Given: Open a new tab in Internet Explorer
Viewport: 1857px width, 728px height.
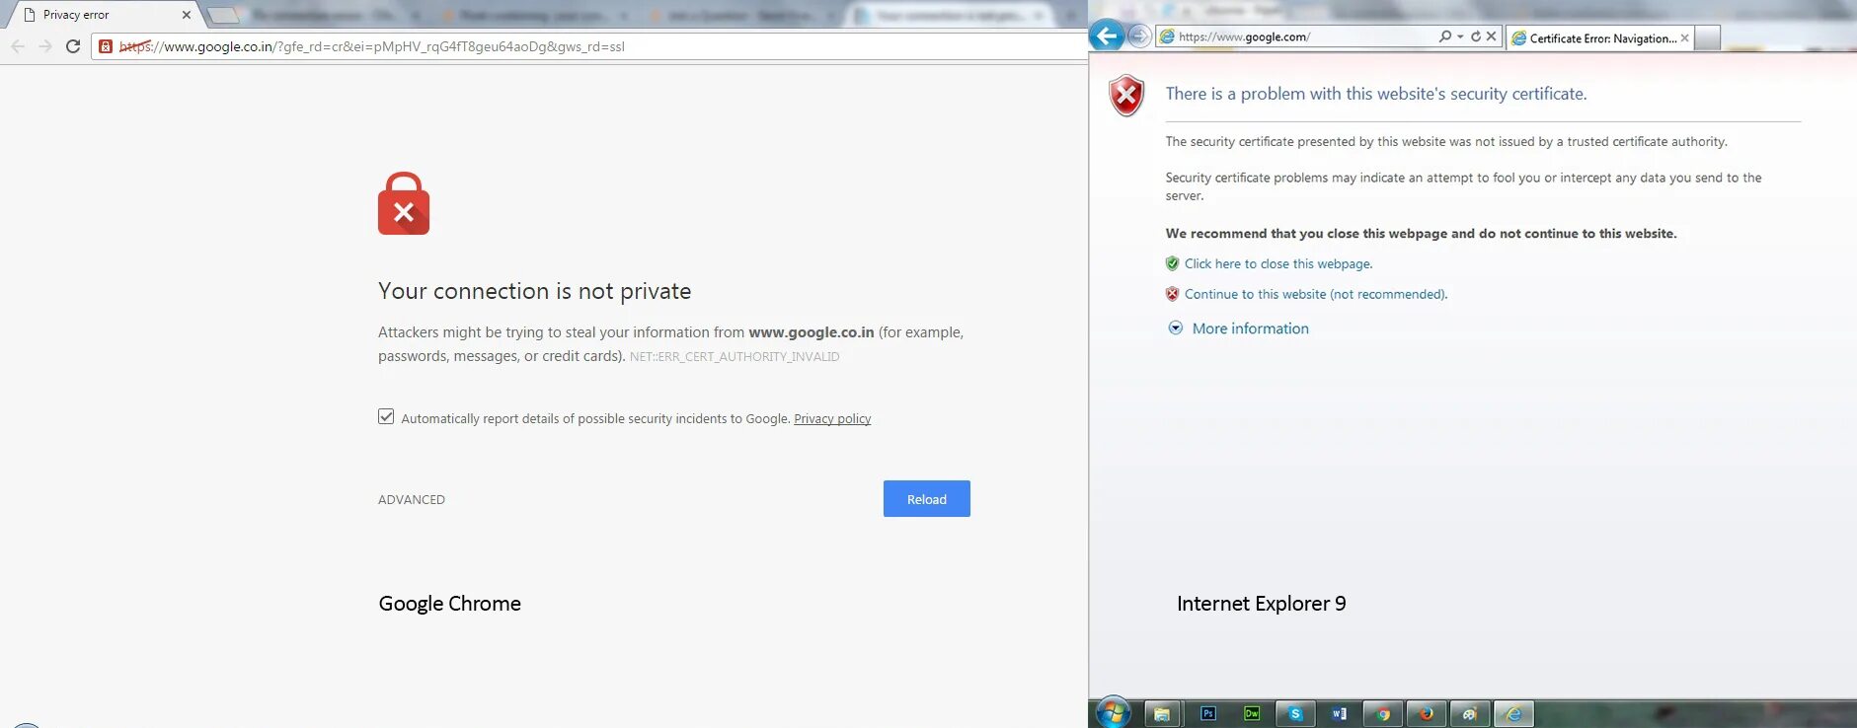Looking at the screenshot, I should click(x=1708, y=37).
